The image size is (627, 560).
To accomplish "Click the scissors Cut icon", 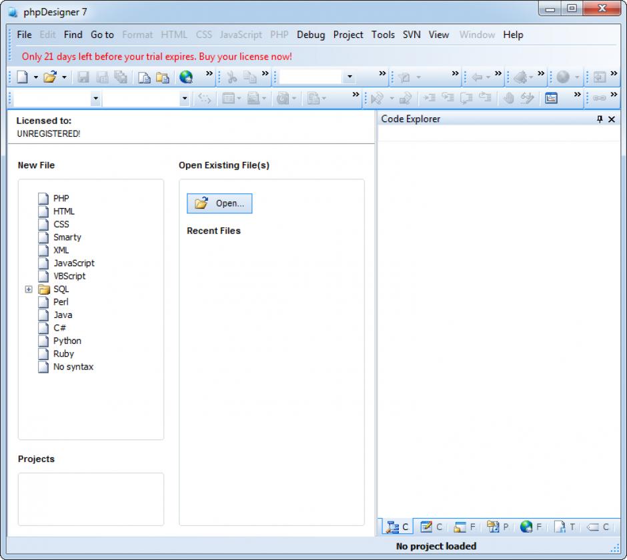I will pos(232,77).
